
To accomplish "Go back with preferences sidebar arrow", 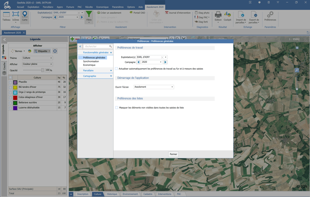I will coord(80,47).
